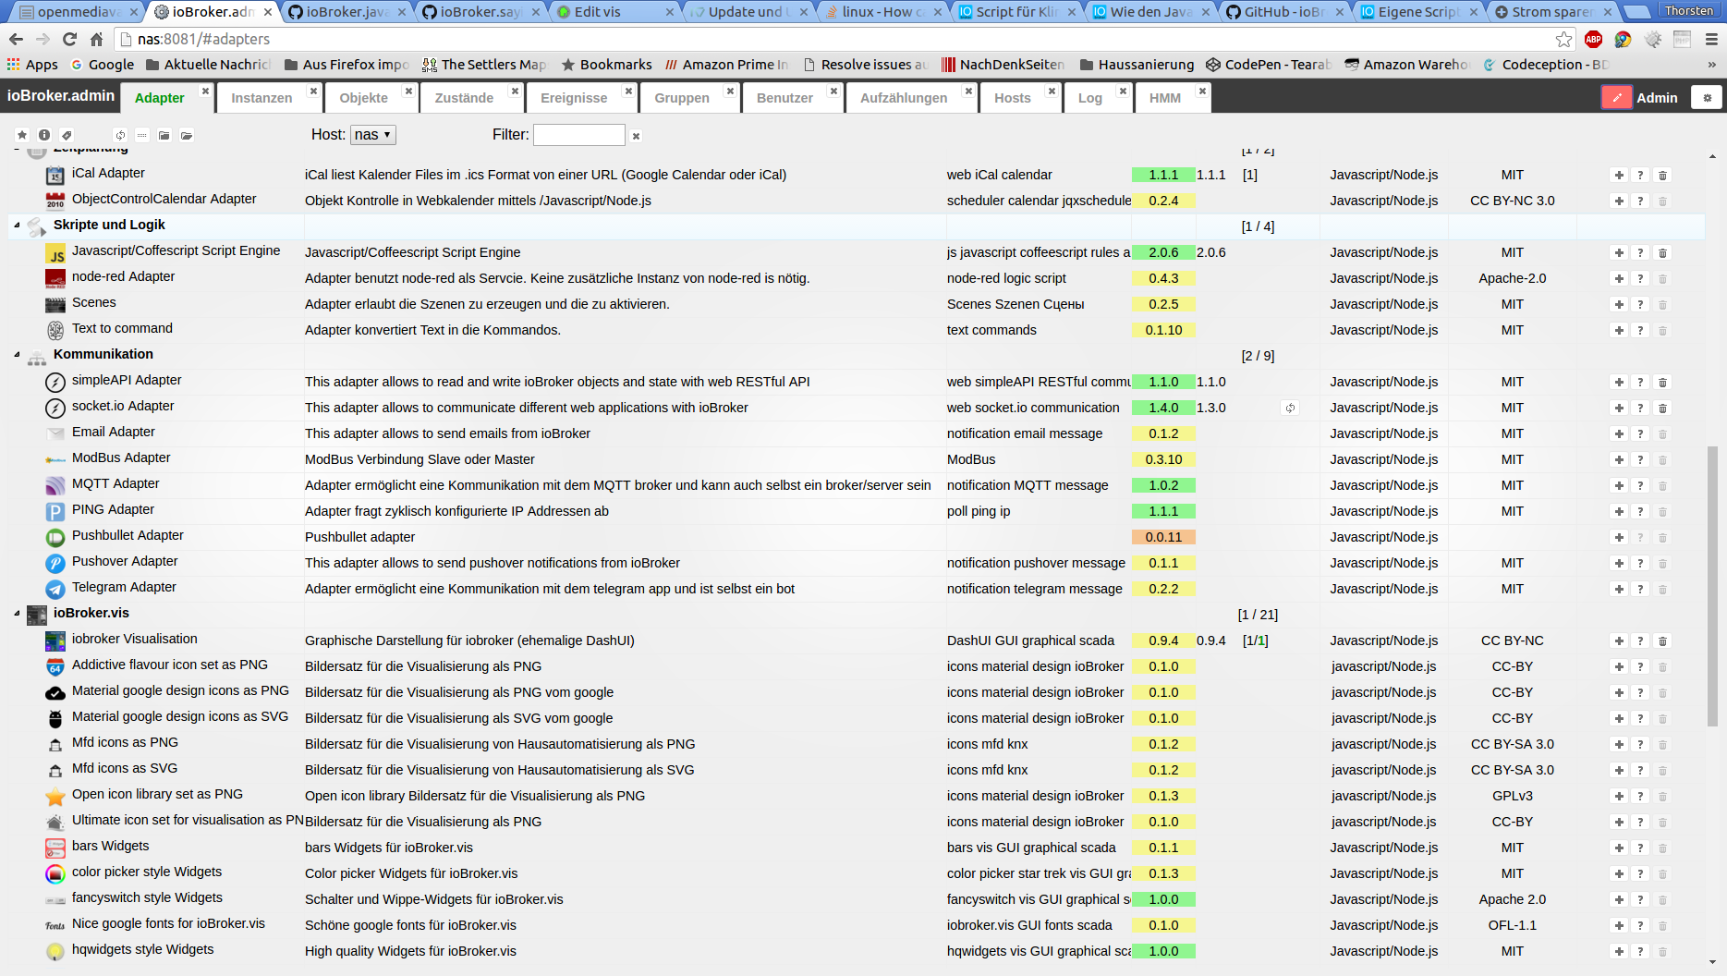Add an instance of Text to command

click(x=1619, y=330)
